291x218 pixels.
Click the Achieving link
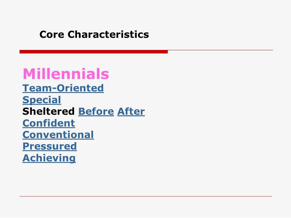[49, 158]
